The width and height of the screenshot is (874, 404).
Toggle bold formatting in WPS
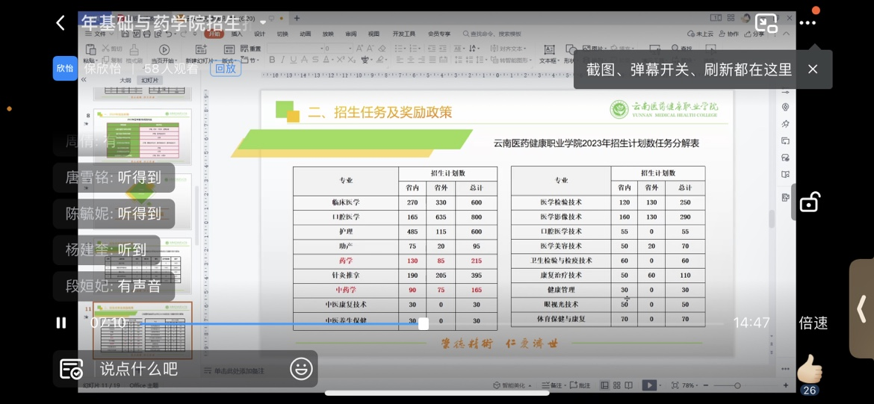(x=272, y=60)
